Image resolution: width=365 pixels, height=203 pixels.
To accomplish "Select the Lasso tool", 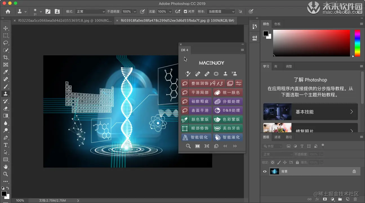I will 6,43.
